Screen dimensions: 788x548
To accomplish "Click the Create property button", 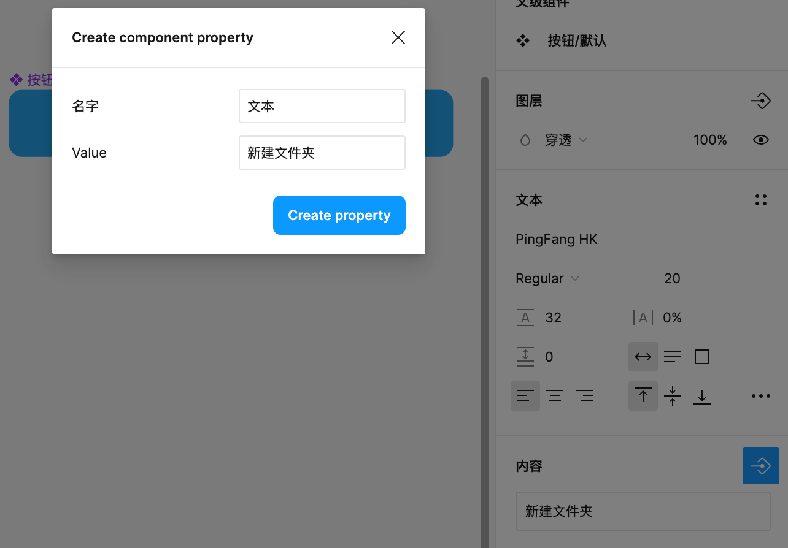I will point(339,215).
